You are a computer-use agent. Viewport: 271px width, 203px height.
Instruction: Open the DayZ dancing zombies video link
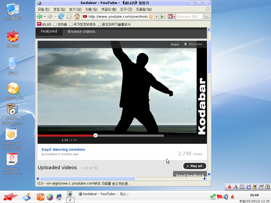63,149
